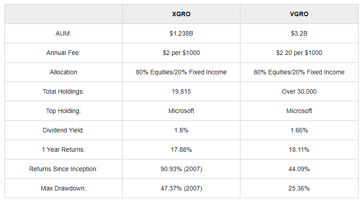Click XGRO AUM value $1.238B

point(181,33)
